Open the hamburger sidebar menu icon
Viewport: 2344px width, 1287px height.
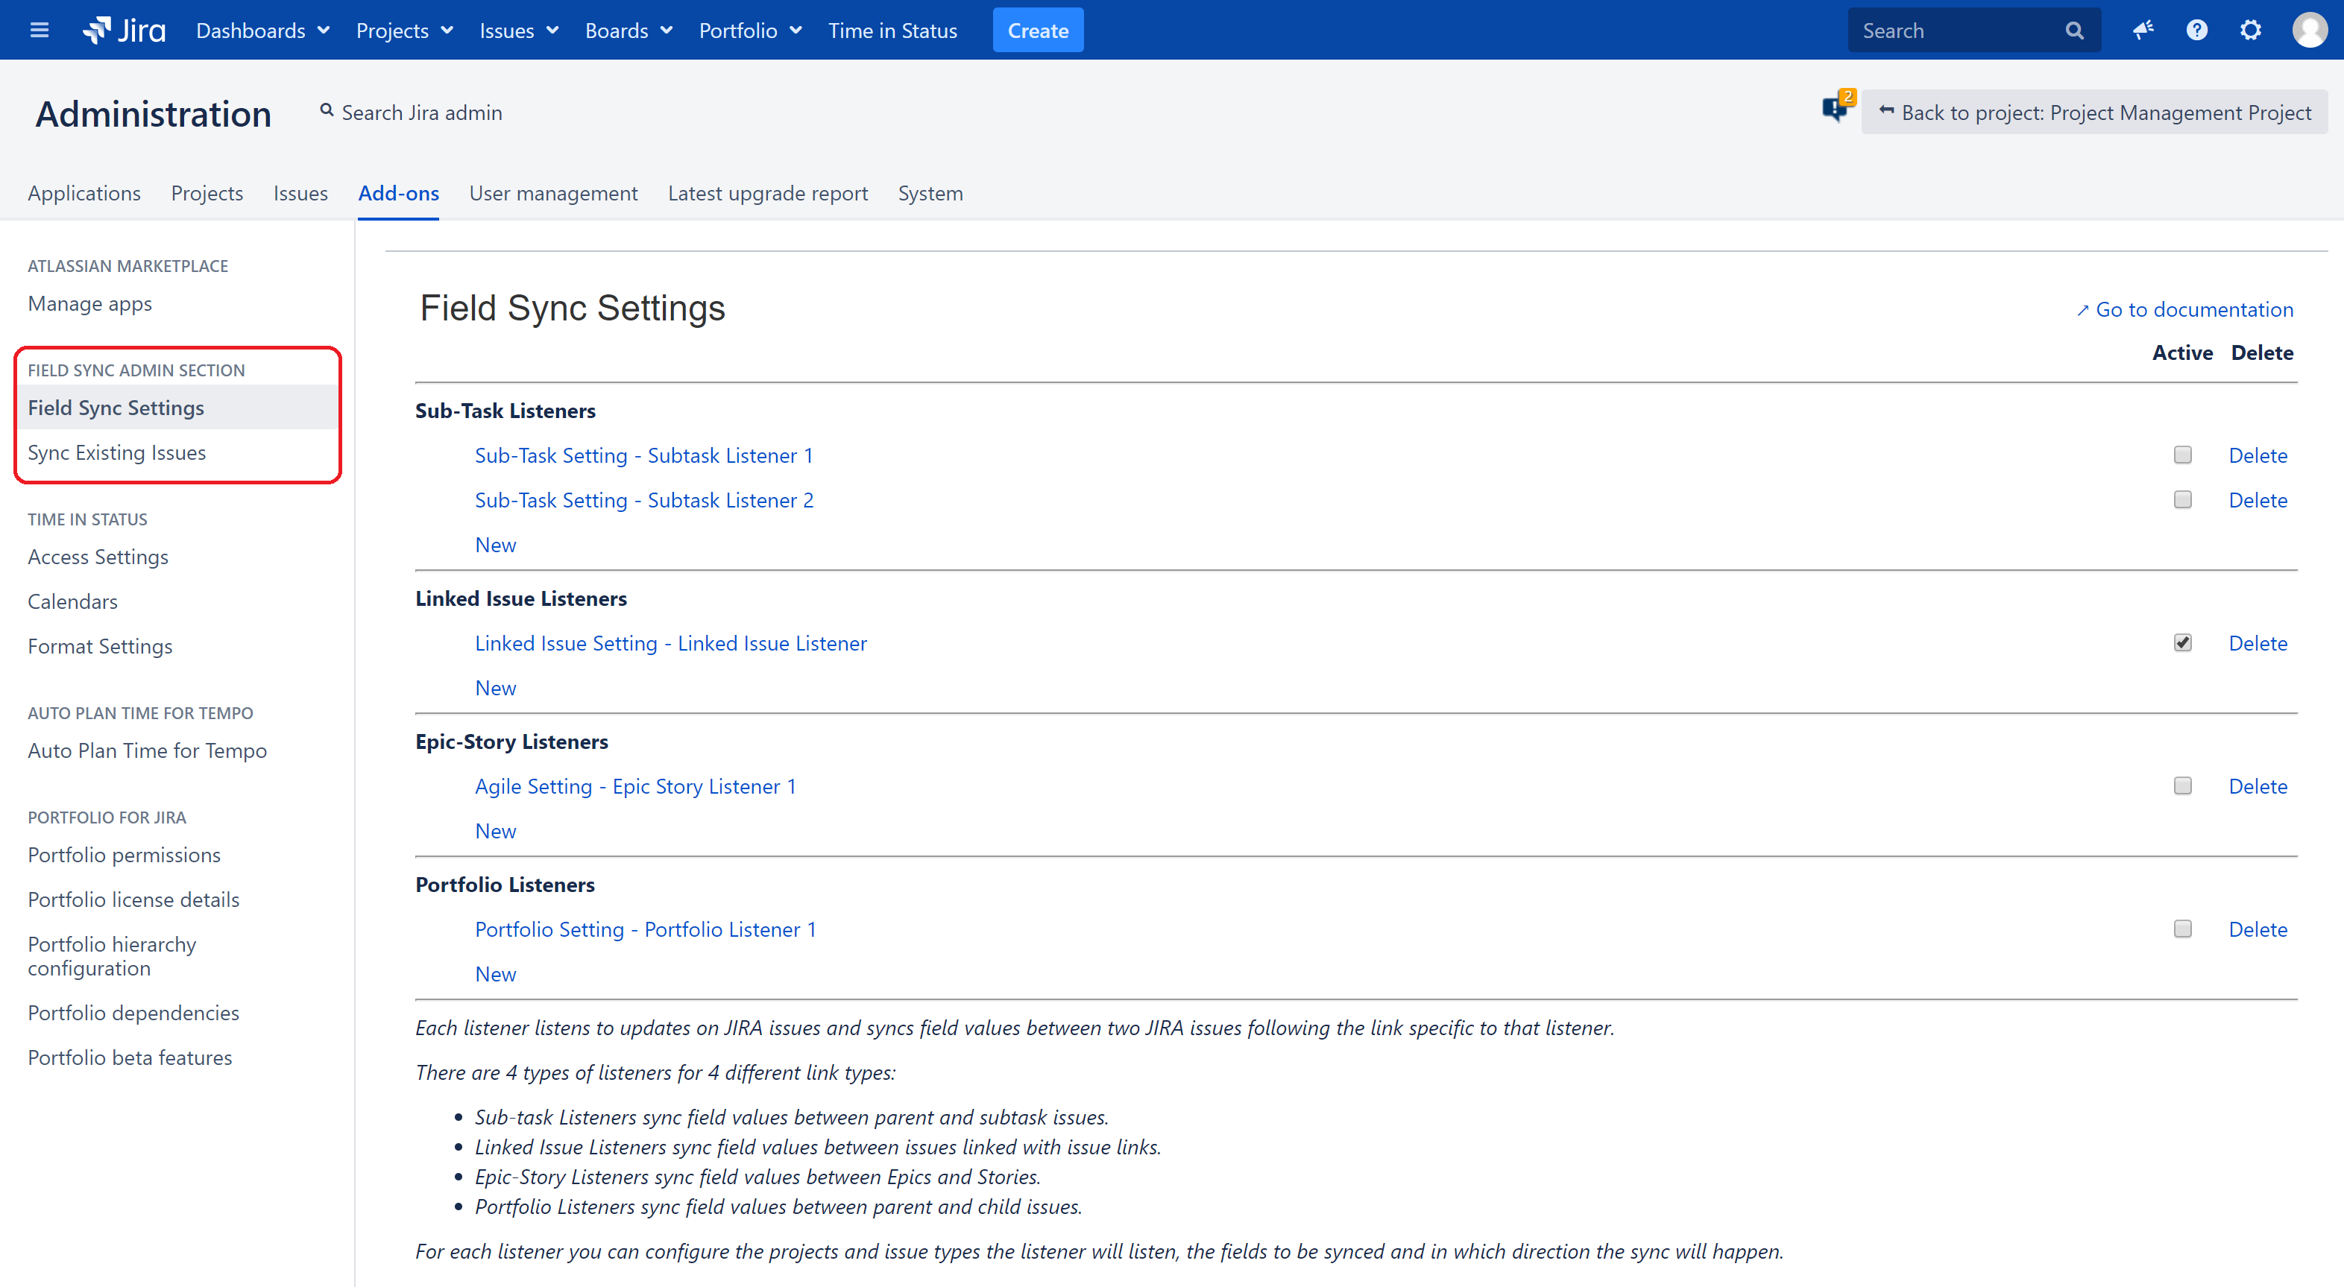(x=39, y=30)
